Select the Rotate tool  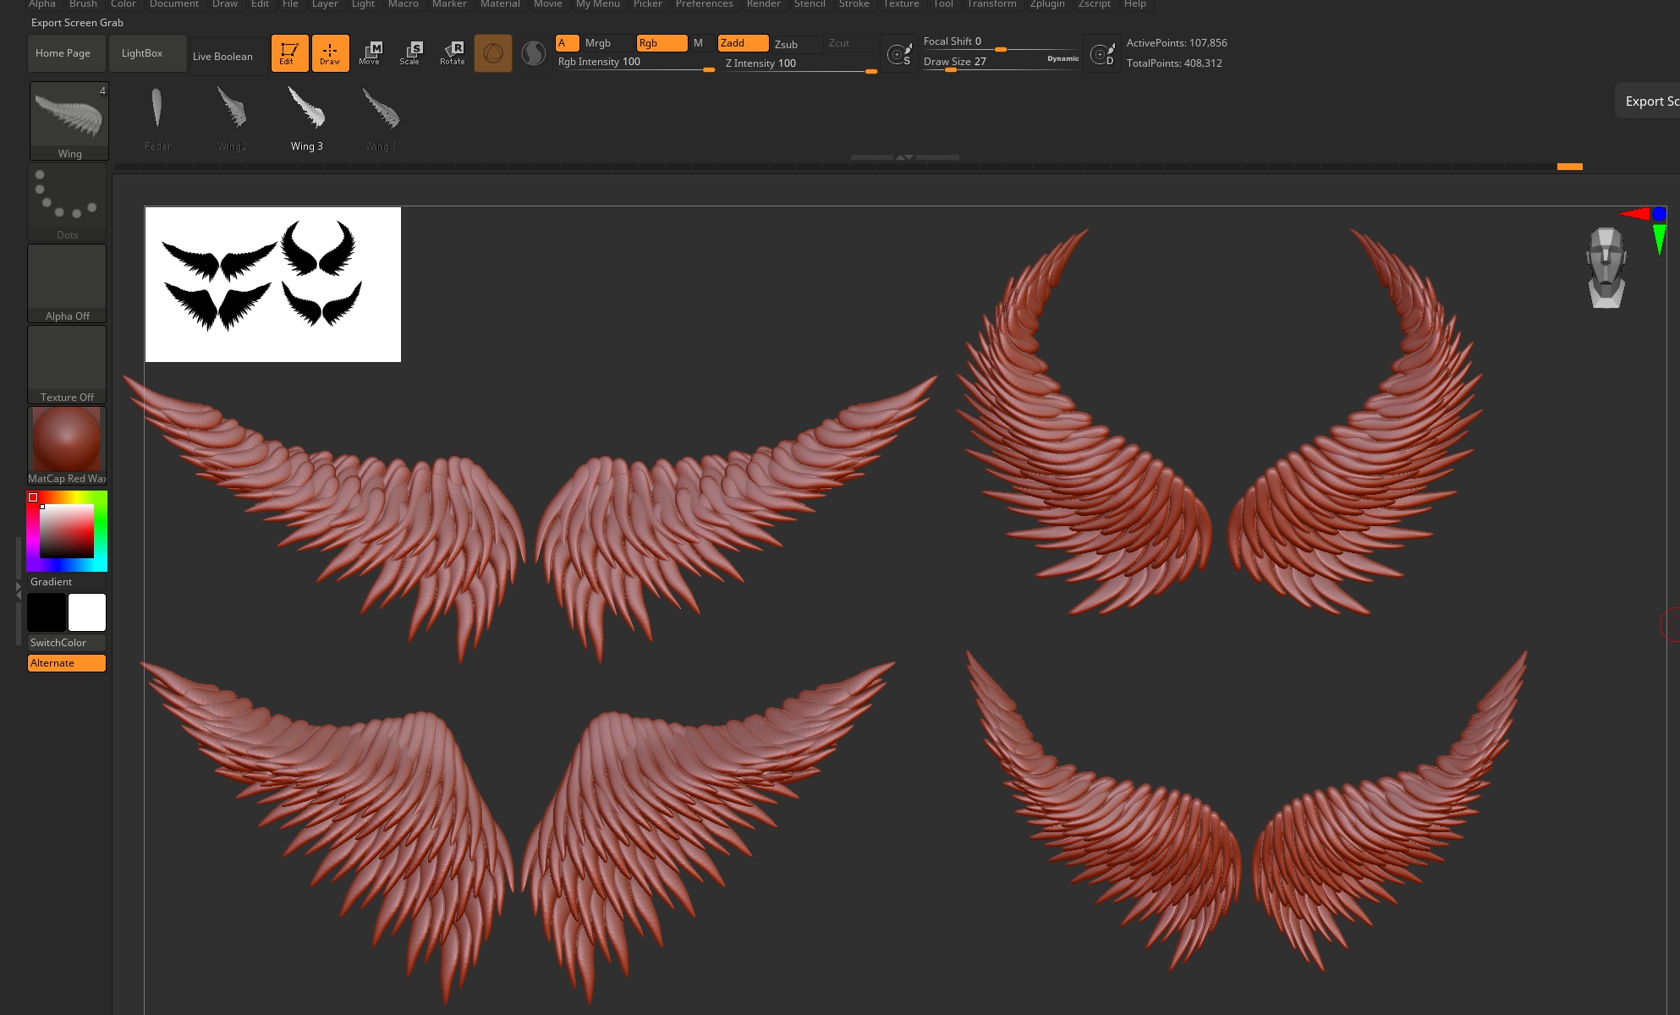453,52
